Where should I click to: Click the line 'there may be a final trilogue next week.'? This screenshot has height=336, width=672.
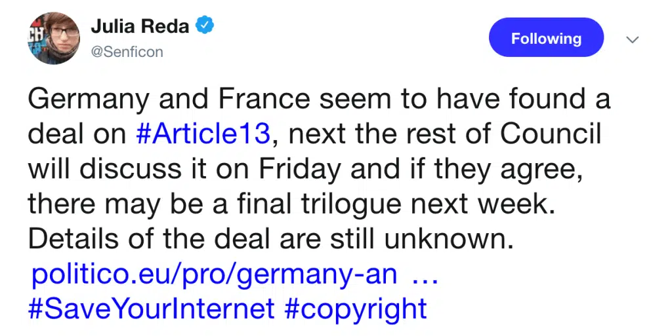(x=291, y=204)
